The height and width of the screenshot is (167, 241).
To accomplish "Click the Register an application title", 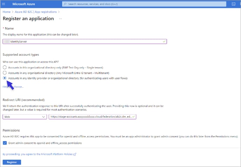I will click(28, 19).
